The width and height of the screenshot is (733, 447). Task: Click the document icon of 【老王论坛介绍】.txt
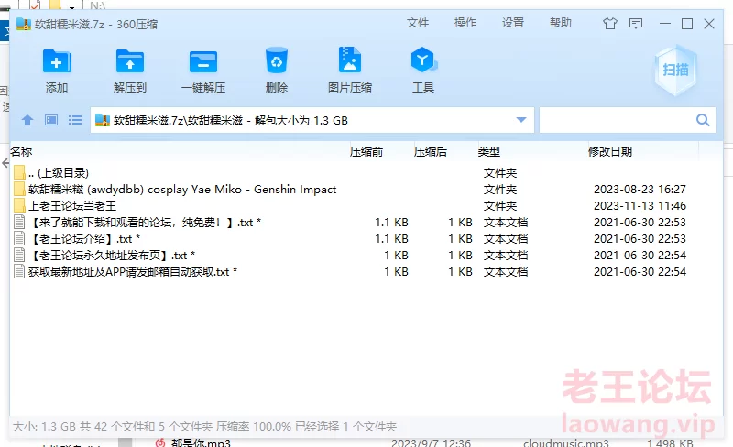click(x=19, y=238)
